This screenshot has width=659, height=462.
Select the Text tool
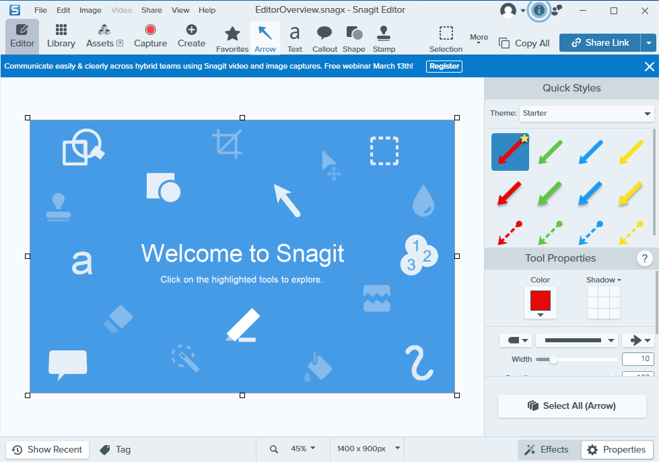tap(295, 38)
